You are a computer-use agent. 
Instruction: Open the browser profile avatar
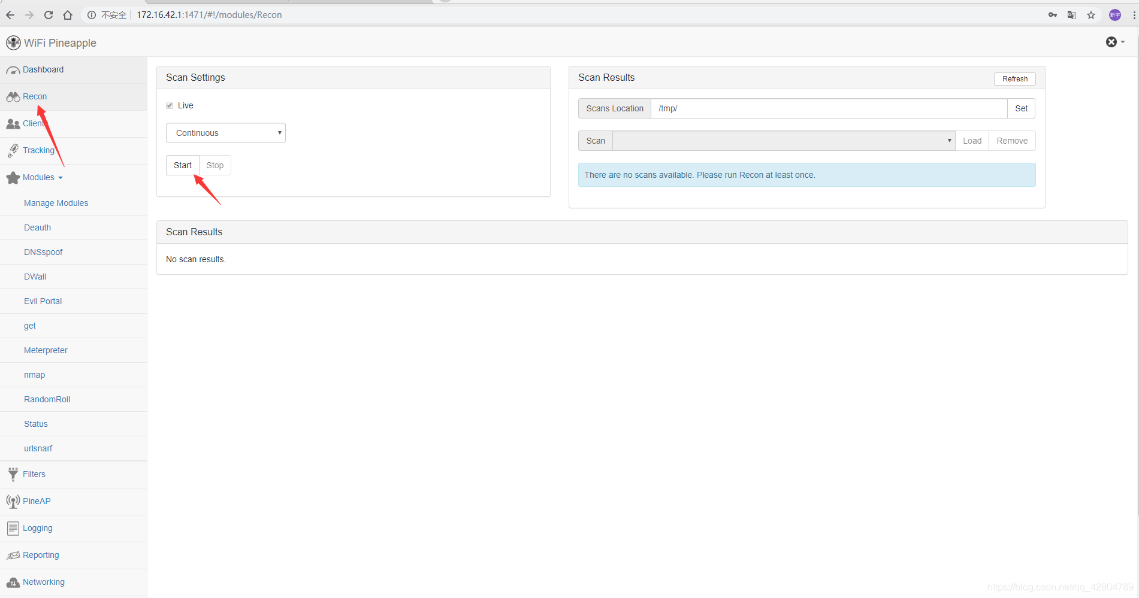pyautogui.click(x=1115, y=15)
